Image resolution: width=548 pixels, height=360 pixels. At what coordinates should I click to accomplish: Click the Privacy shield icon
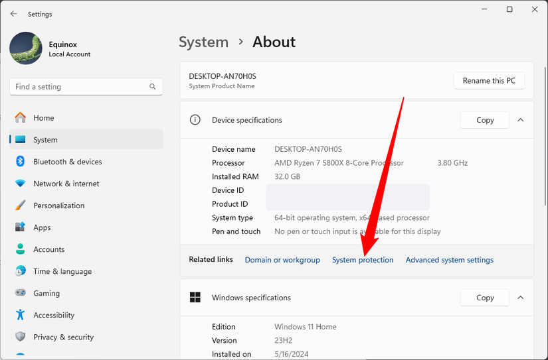pyautogui.click(x=21, y=337)
